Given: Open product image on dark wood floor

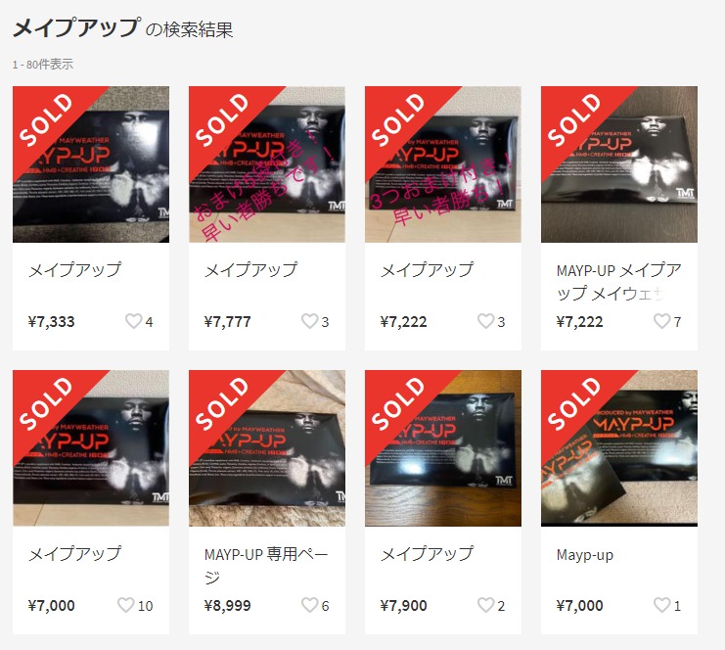Looking at the screenshot, I should (443, 448).
